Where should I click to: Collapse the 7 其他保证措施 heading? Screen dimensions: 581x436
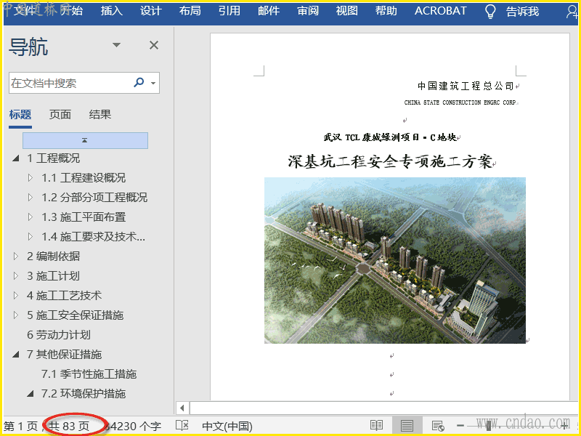click(15, 355)
